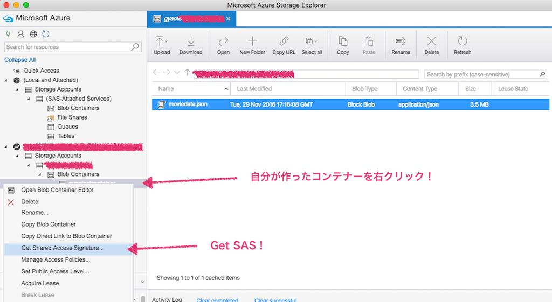This screenshot has width=552, height=302.
Task: Click the Search by prefix field
Action: click(481, 74)
